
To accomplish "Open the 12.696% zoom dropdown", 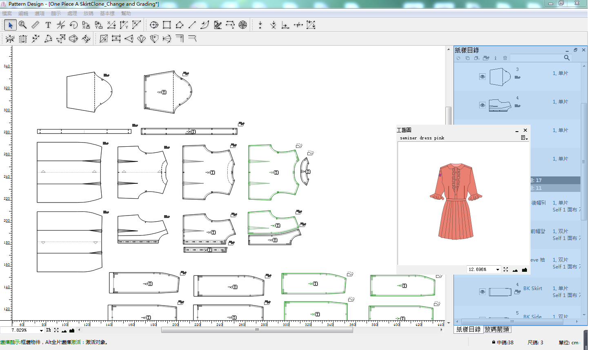I will pyautogui.click(x=497, y=270).
